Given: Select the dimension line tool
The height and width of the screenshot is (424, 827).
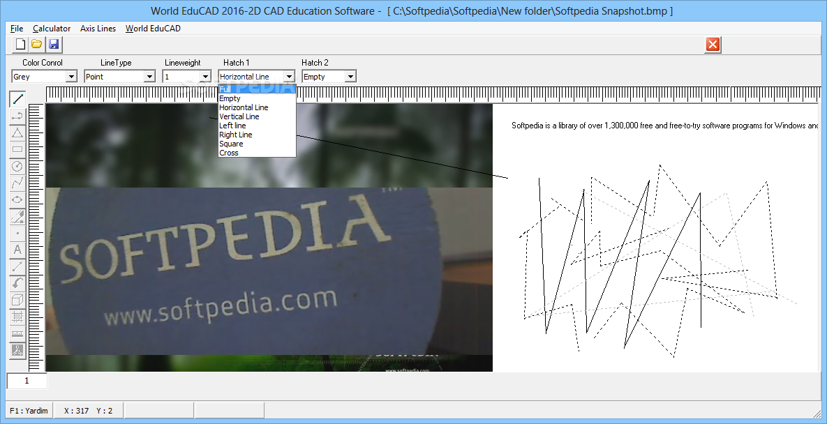Looking at the screenshot, I should coord(17,267).
